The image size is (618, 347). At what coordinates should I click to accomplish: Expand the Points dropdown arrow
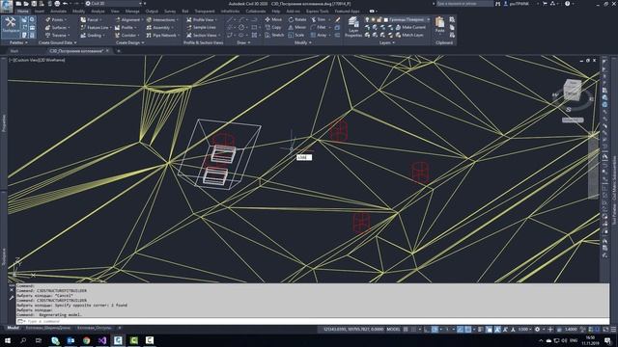66,19
